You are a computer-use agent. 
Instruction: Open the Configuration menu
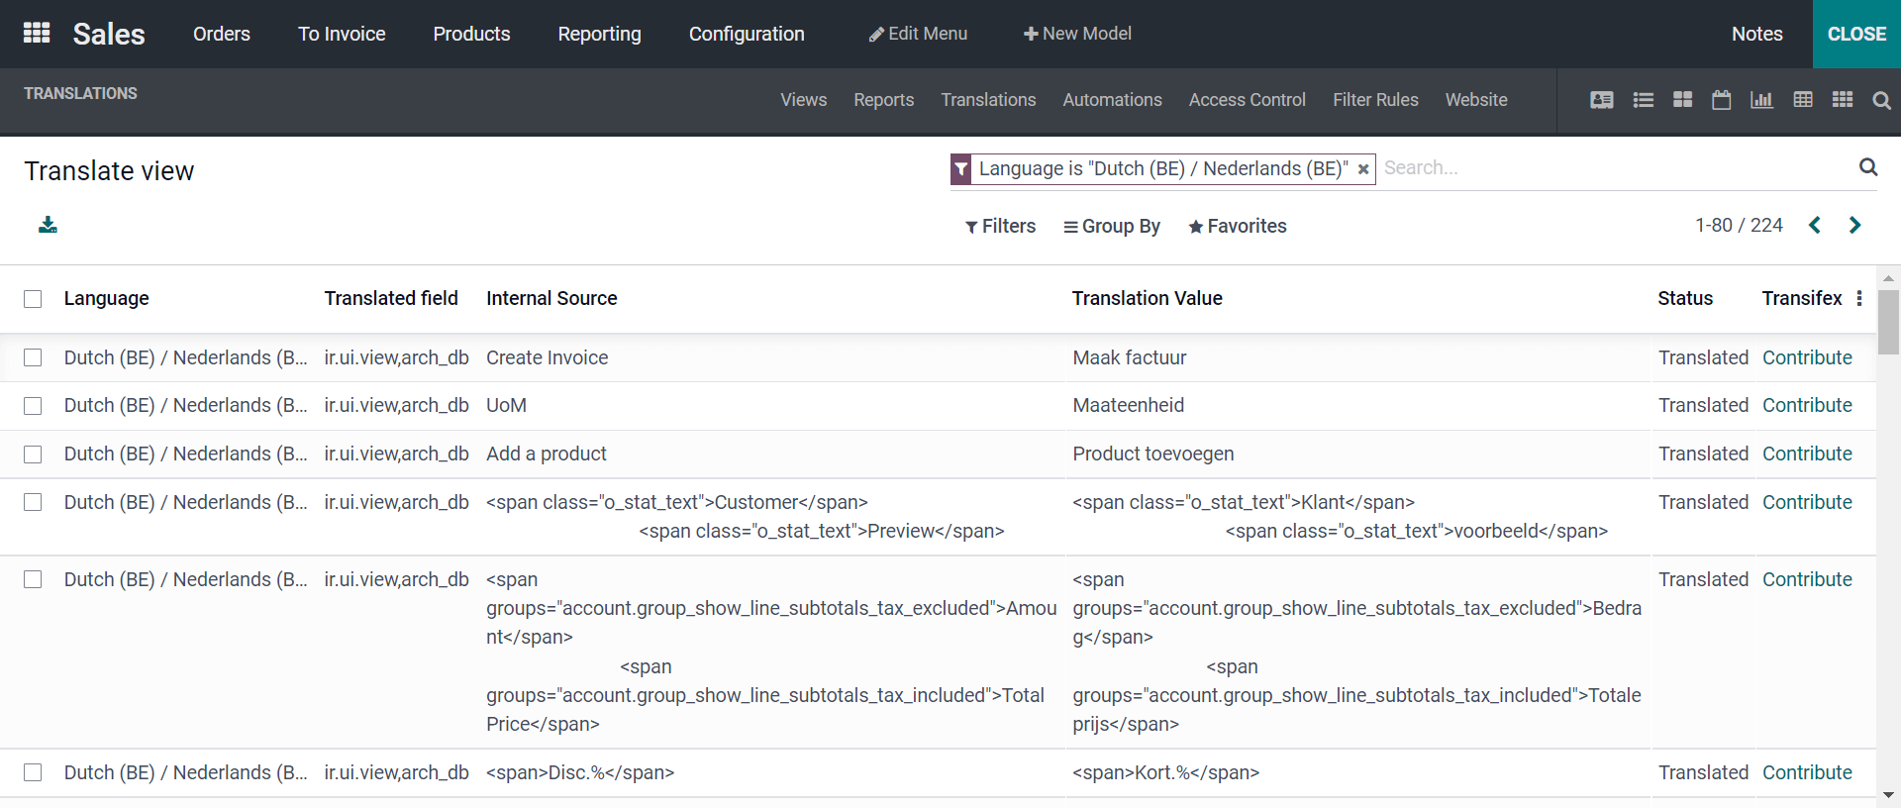747,34
